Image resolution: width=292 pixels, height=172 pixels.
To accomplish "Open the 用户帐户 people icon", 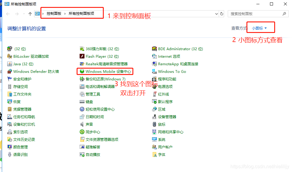I will pyautogui.click(x=154, y=147).
